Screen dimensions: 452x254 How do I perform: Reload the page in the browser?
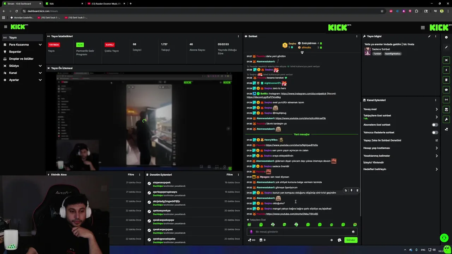pos(16,11)
